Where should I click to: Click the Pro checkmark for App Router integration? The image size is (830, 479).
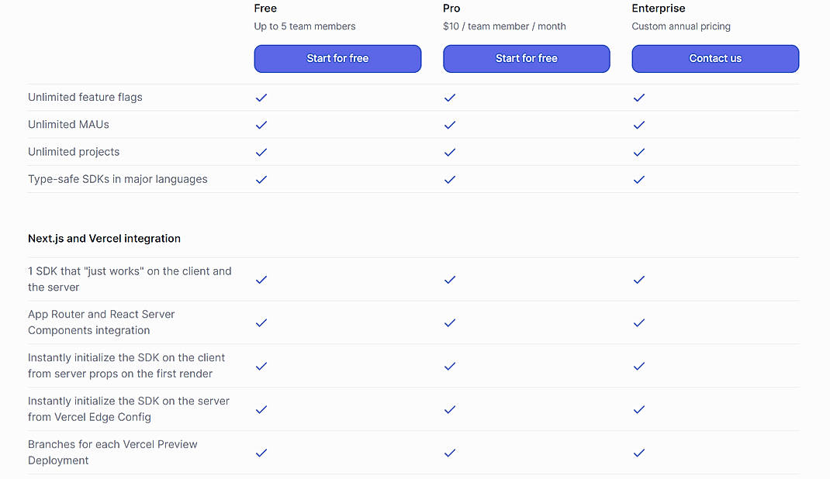pos(450,323)
